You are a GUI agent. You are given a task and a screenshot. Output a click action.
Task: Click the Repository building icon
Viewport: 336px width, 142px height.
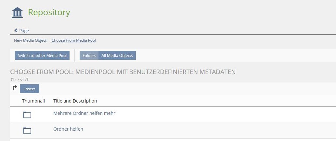tap(17, 13)
